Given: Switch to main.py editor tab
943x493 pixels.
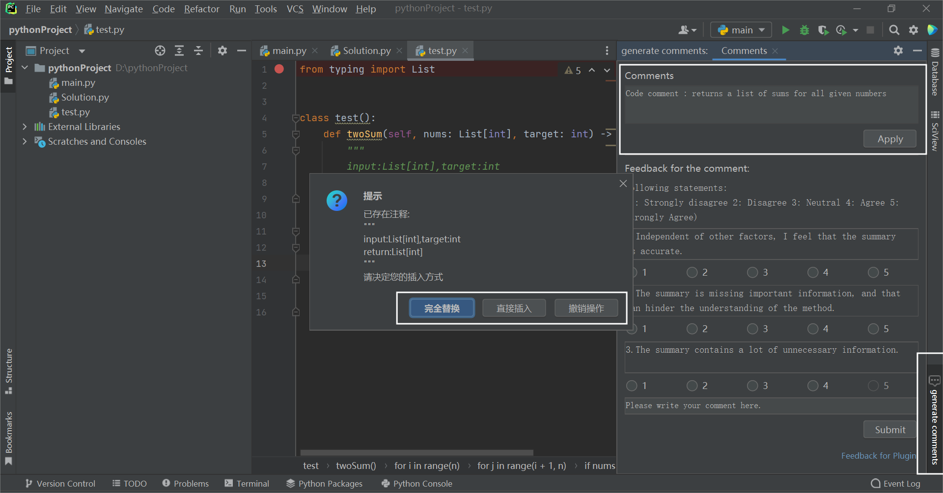Looking at the screenshot, I should pos(289,51).
